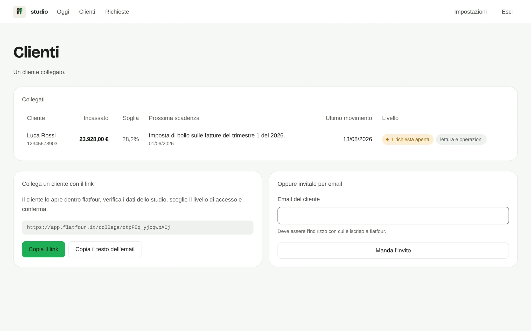The height and width of the screenshot is (331, 531).
Task: Click the 'Oppure invitalo per email' title
Action: coord(310,184)
